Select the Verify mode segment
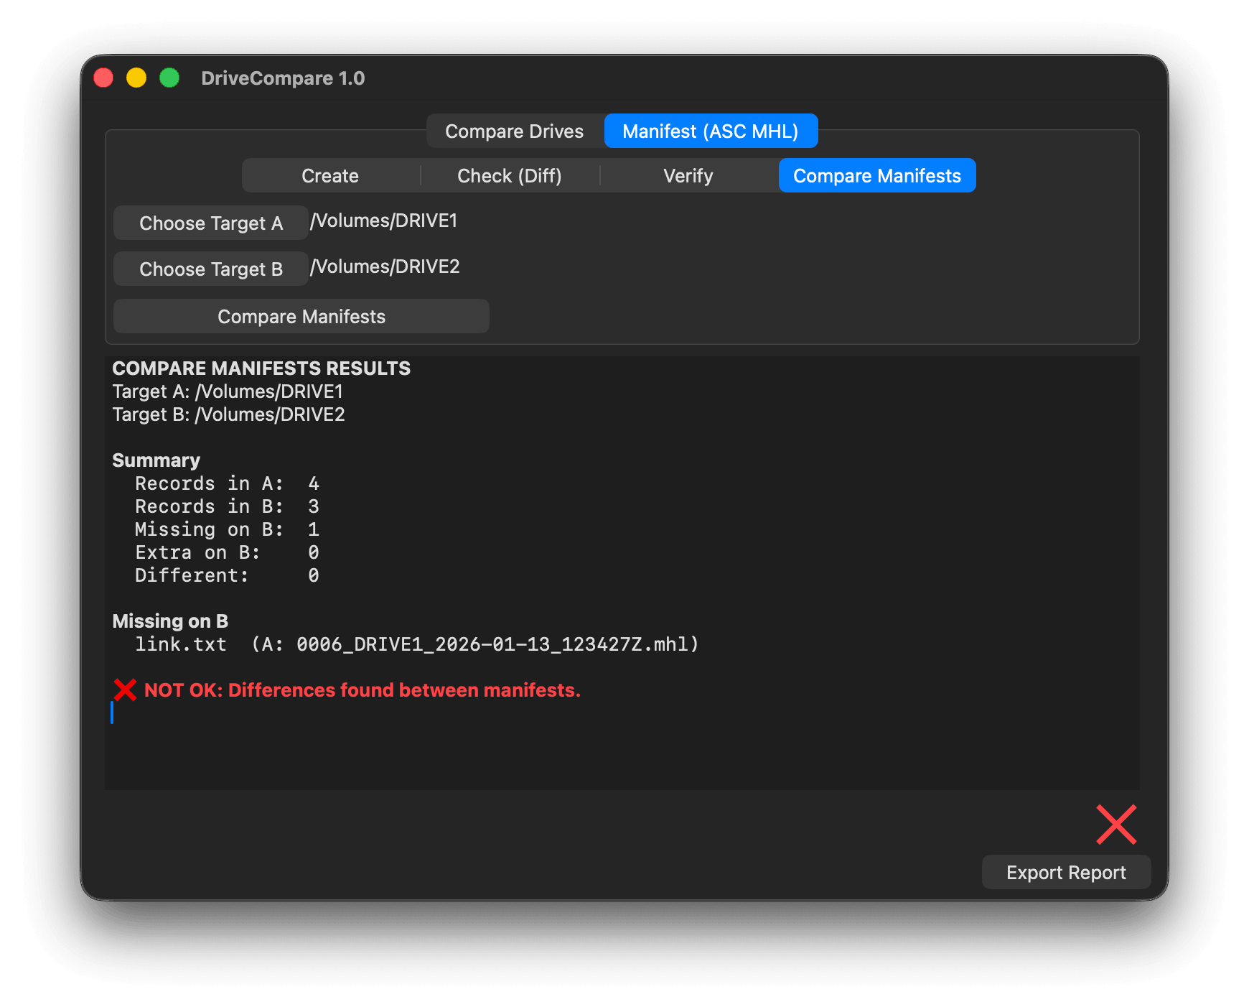Image resolution: width=1249 pixels, height=1007 pixels. coord(688,176)
